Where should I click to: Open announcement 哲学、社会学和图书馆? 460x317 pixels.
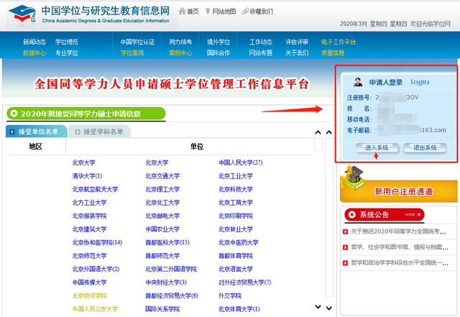(400, 247)
